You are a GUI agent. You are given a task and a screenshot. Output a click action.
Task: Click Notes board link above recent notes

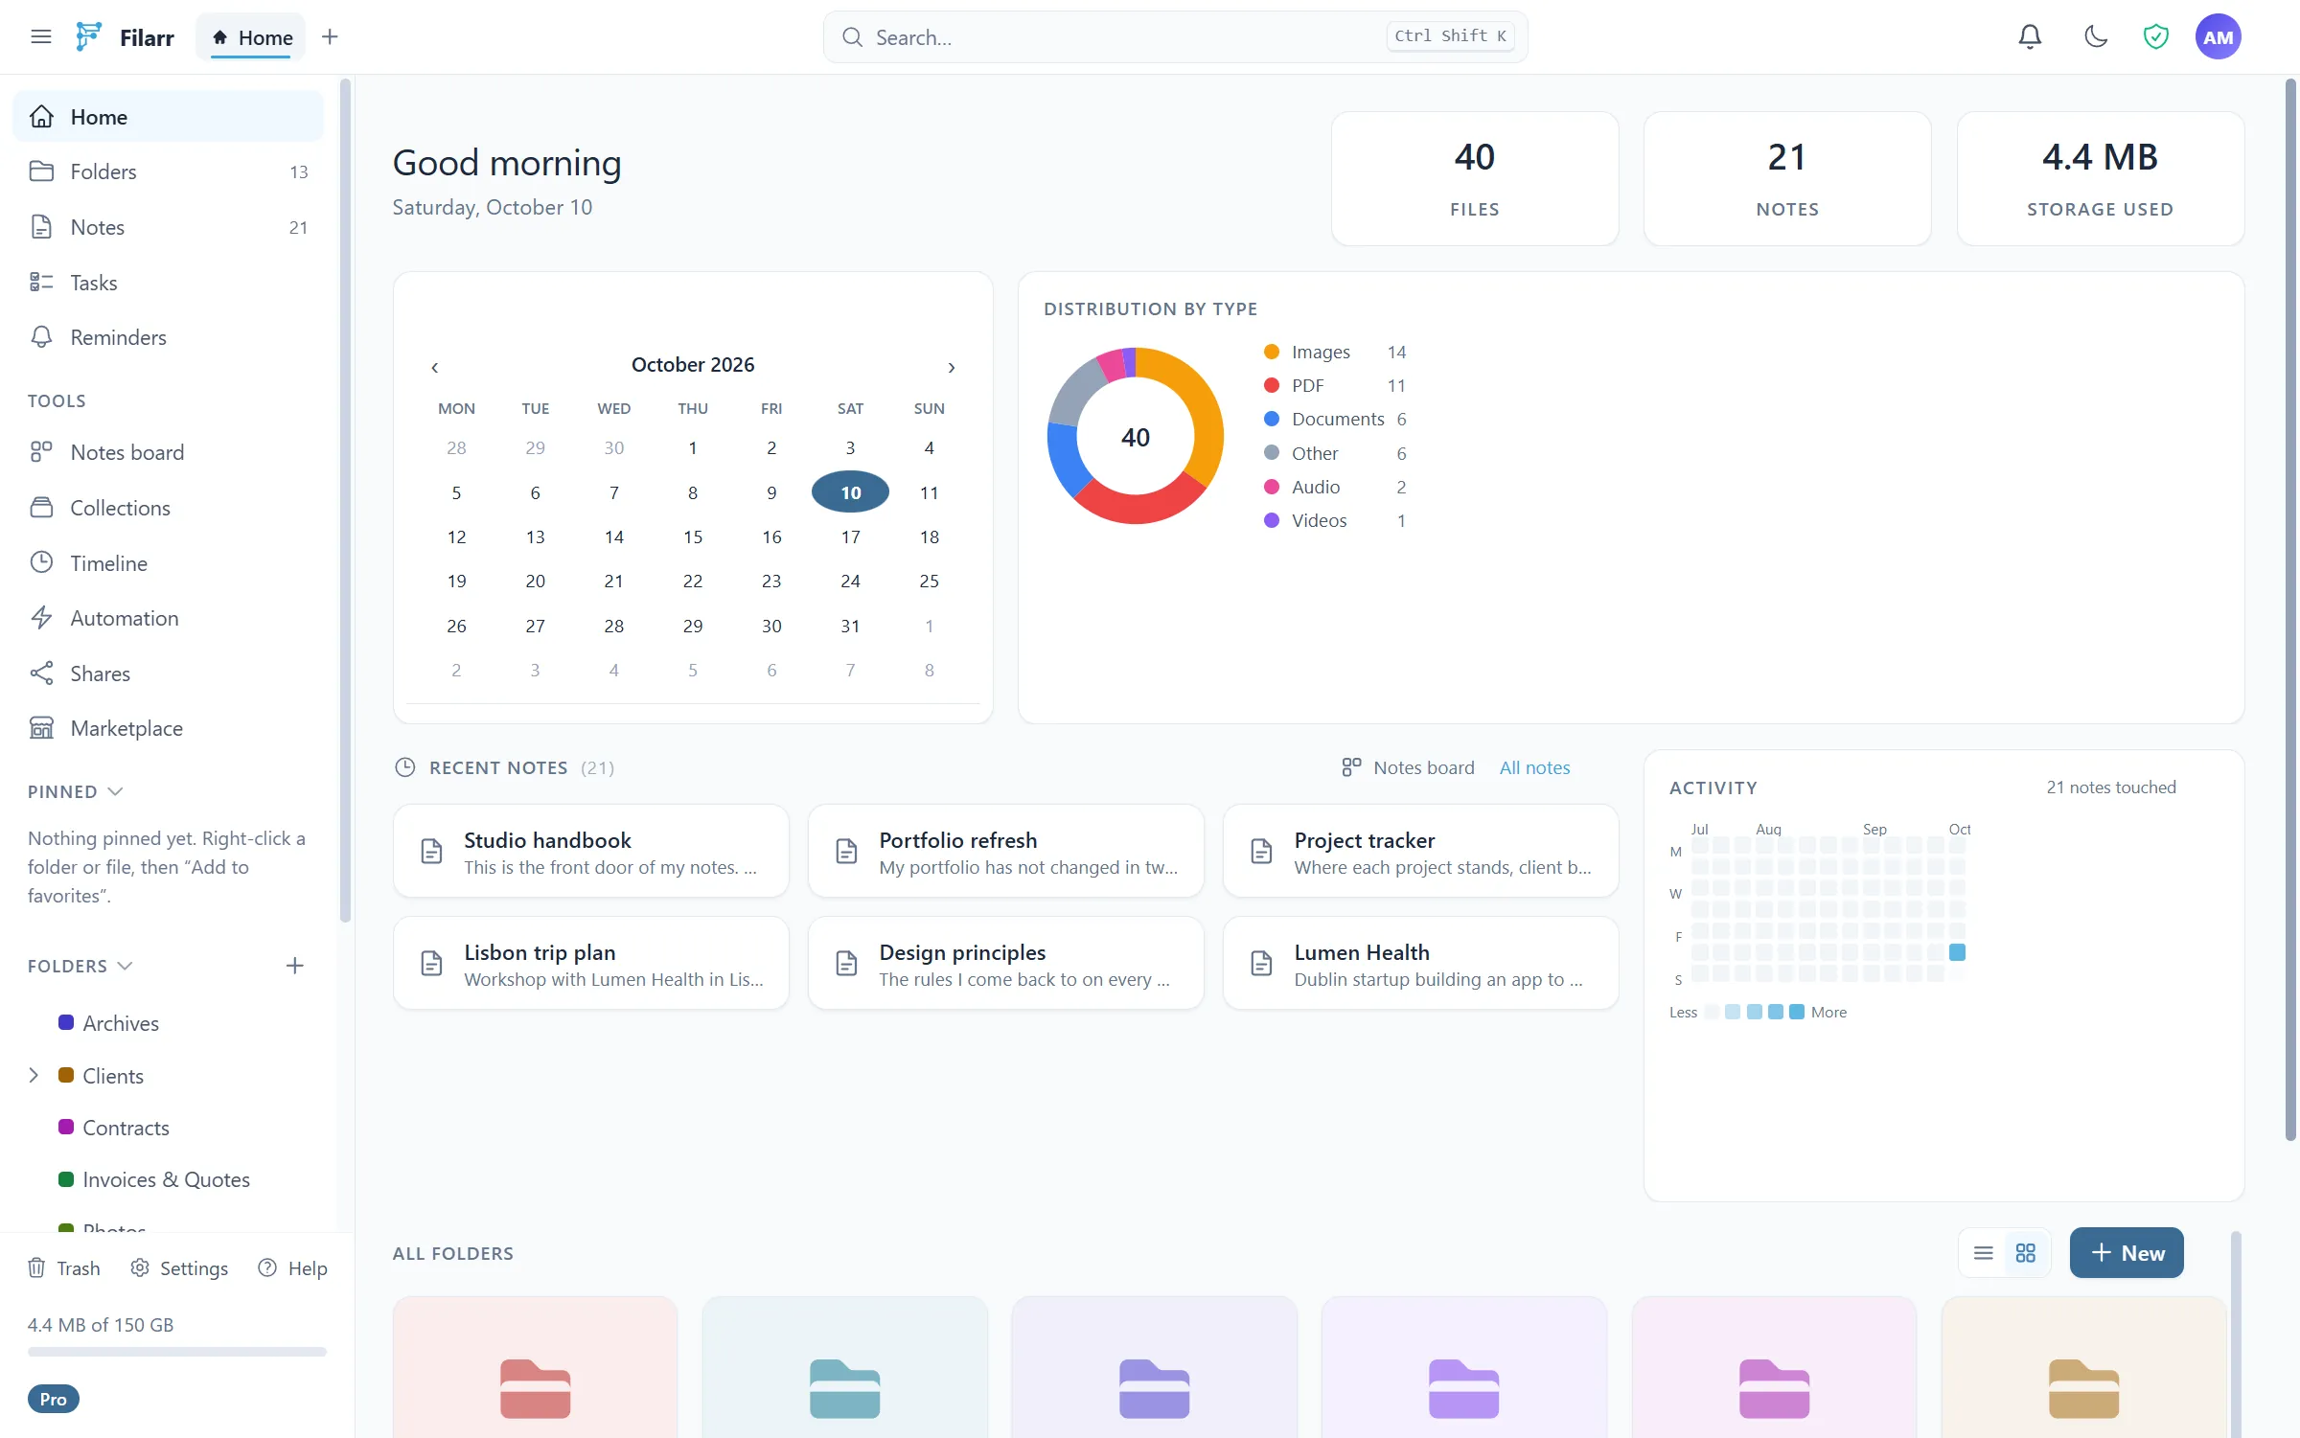pyautogui.click(x=1408, y=767)
